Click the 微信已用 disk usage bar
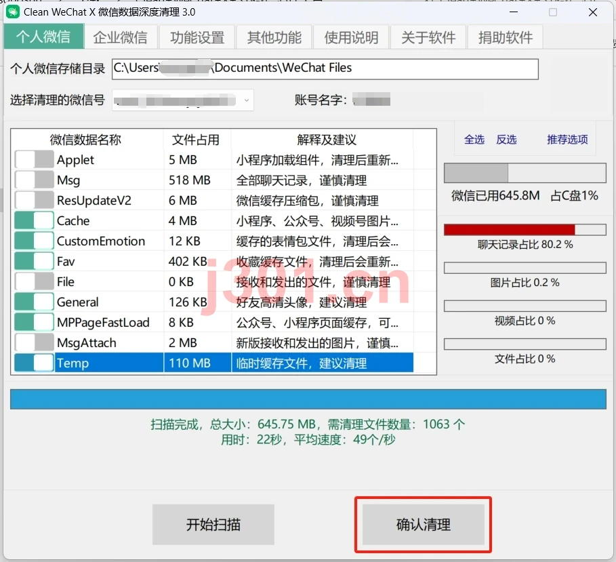The height and width of the screenshot is (562, 616). 525,173
